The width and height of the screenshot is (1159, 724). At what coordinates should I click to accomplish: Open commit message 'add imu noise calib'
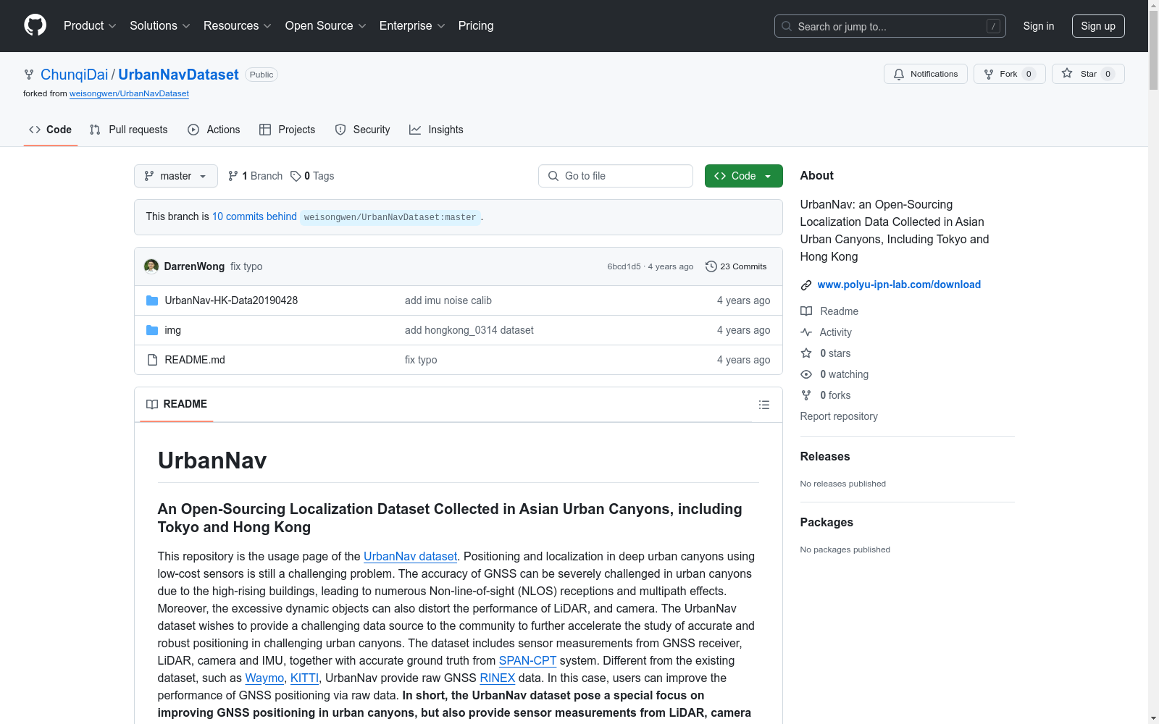pos(448,300)
